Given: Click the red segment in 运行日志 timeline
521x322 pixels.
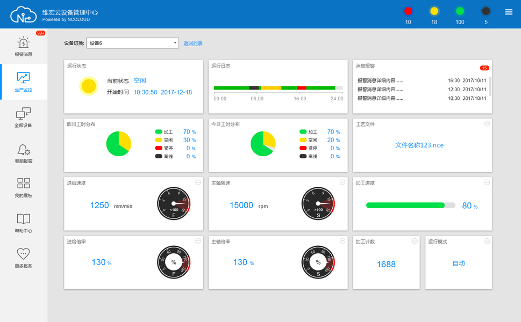Looking at the screenshot, I should (x=302, y=88).
